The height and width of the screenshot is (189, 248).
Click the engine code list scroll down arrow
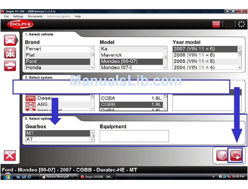[165, 109]
